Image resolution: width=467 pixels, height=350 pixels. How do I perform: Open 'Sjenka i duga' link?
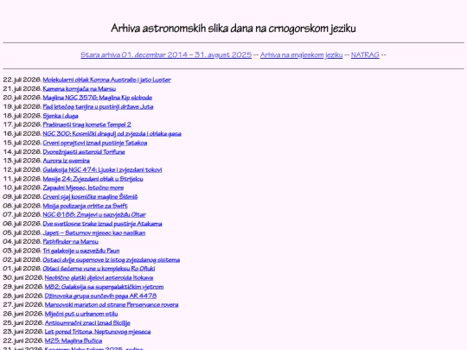coord(61,116)
